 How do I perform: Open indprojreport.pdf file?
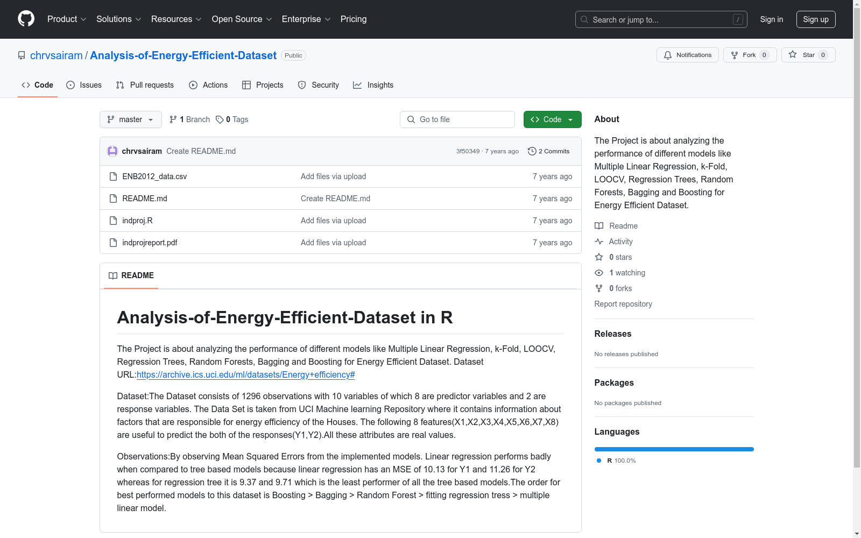point(150,243)
